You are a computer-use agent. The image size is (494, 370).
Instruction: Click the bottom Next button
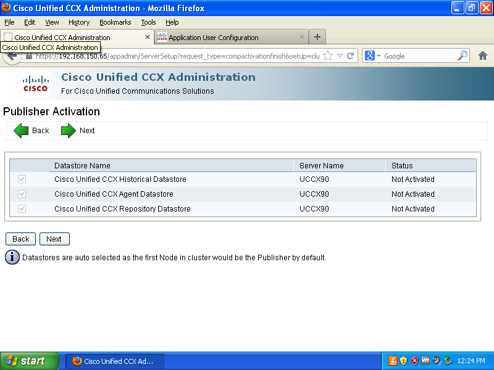[x=54, y=239]
